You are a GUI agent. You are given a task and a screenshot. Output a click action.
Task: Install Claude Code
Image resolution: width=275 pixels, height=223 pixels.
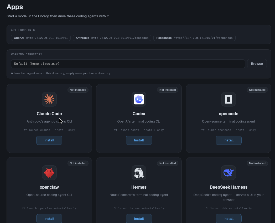tap(49, 140)
